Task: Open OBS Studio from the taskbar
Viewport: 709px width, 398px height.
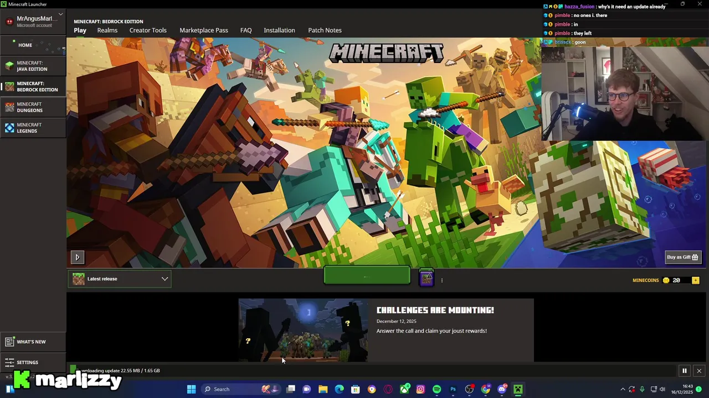Action: 469,389
